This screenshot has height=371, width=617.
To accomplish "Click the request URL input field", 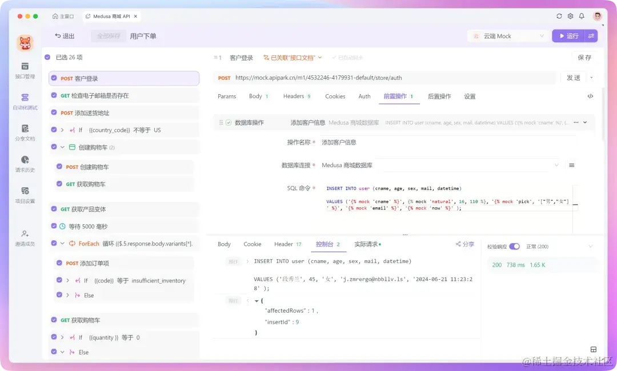I will [400, 76].
